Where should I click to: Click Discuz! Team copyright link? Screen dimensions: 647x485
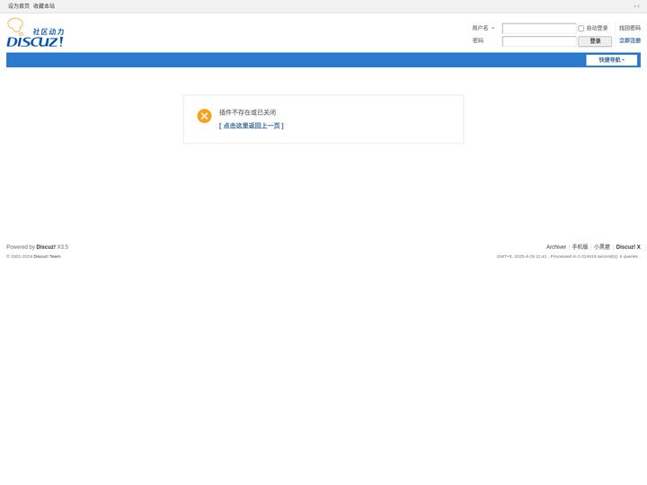point(47,257)
